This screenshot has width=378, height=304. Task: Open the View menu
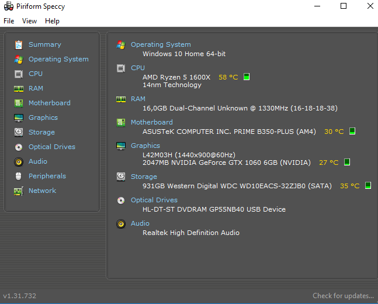click(x=29, y=21)
